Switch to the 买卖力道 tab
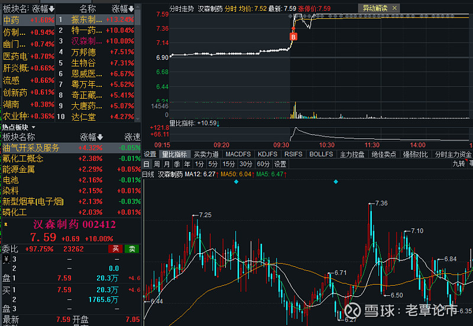The height and width of the screenshot is (326, 473). 206,154
